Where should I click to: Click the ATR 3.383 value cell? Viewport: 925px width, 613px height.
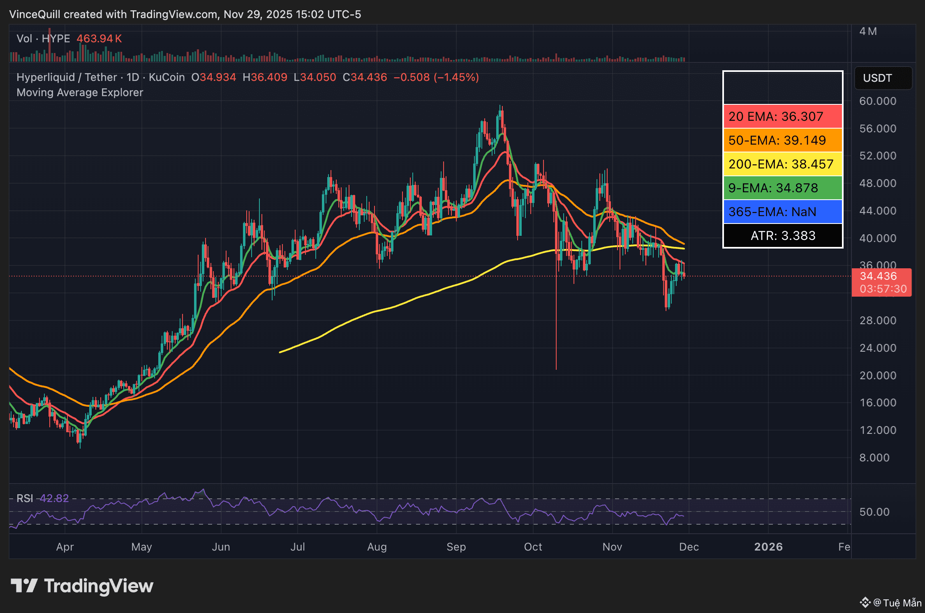(x=782, y=236)
